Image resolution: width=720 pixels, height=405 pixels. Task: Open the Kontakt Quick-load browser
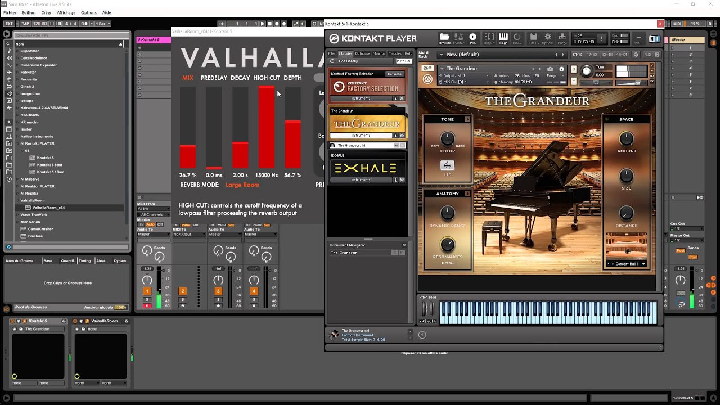(517, 38)
